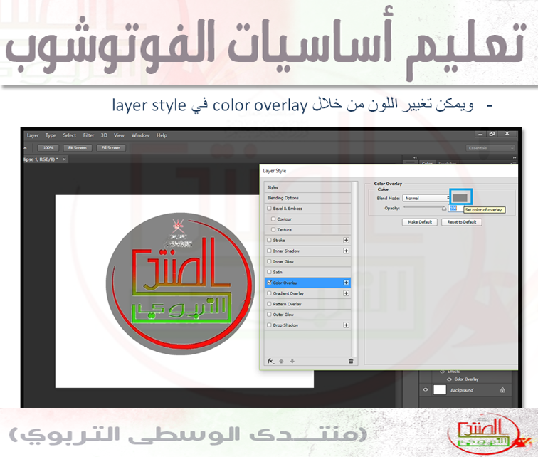
Task: Open the Layer menu
Action: pos(33,135)
